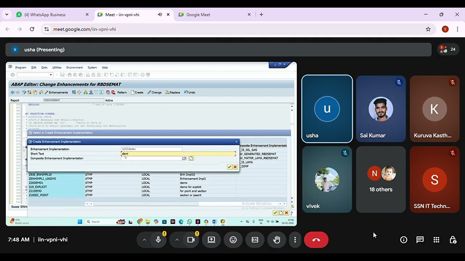Open the SAP System menu

pos(92,67)
